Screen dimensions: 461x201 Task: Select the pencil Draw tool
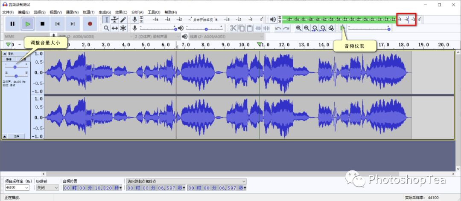point(123,20)
